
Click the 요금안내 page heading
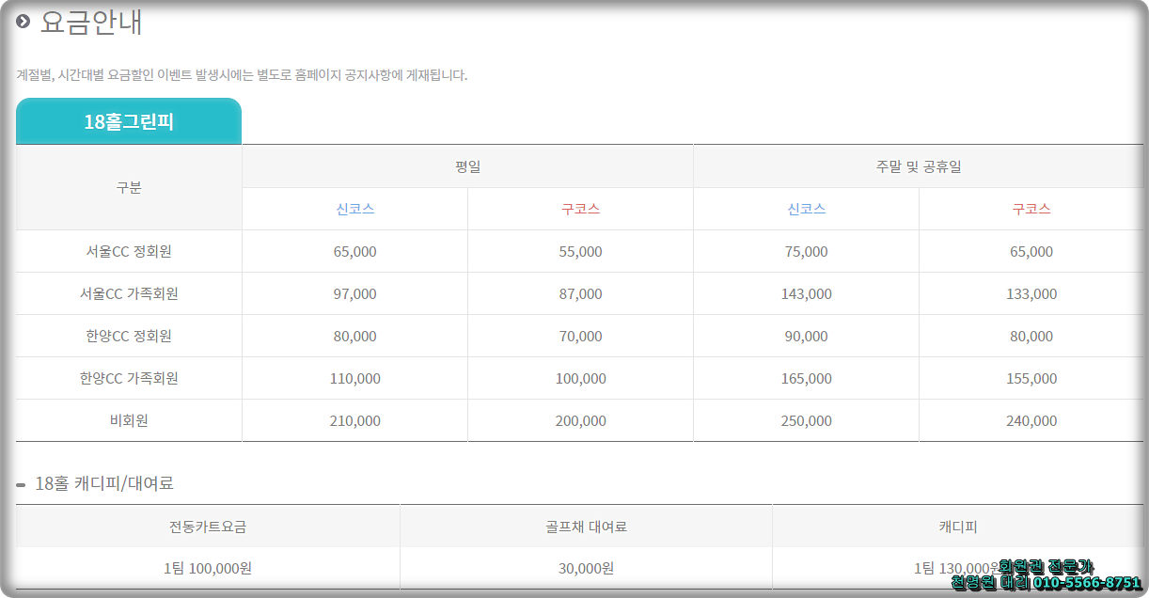coord(91,22)
